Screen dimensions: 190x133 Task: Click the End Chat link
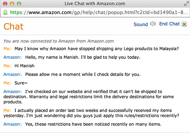[169, 24]
